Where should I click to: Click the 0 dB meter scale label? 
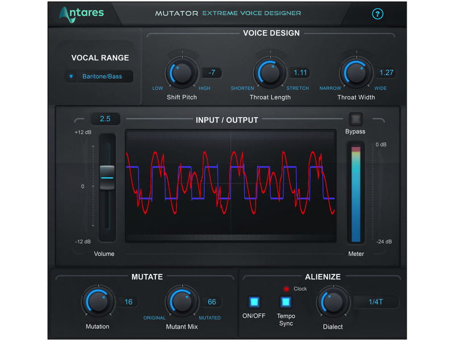click(380, 144)
